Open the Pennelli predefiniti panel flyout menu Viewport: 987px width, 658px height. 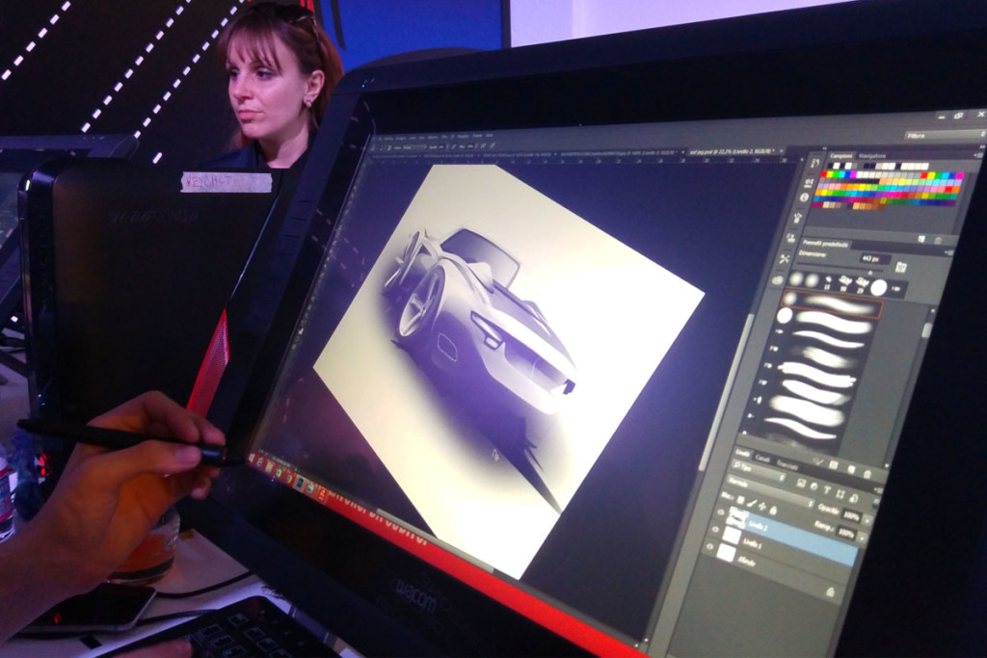pos(948,251)
